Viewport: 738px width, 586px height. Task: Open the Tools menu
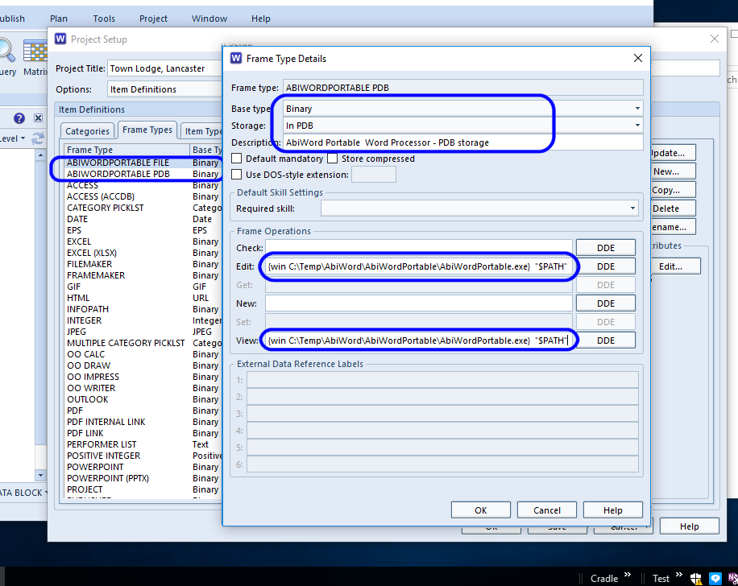click(x=104, y=19)
